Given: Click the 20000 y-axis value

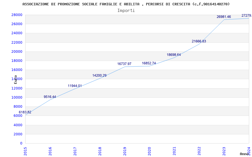Looking at the screenshot, I should point(17,51).
